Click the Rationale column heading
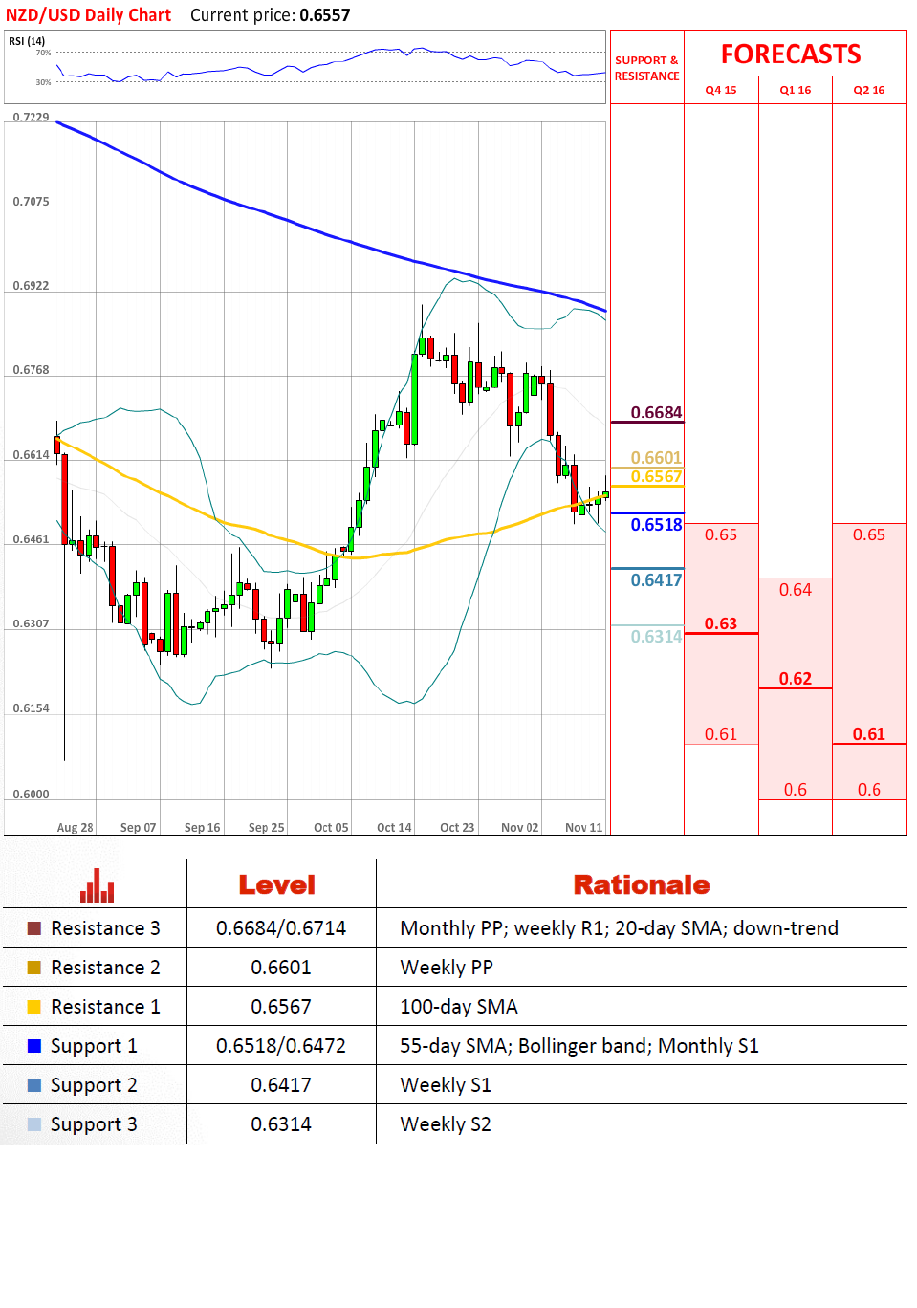 (x=642, y=885)
